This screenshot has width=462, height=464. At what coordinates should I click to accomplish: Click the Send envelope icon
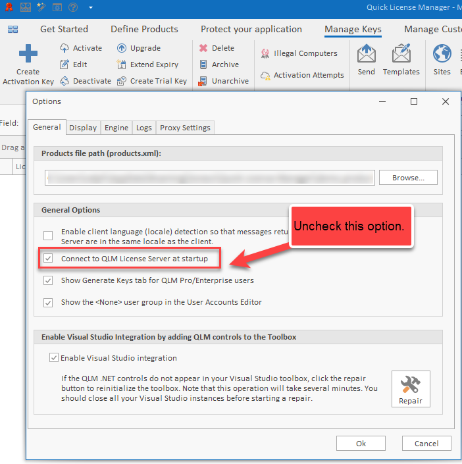pyautogui.click(x=367, y=53)
